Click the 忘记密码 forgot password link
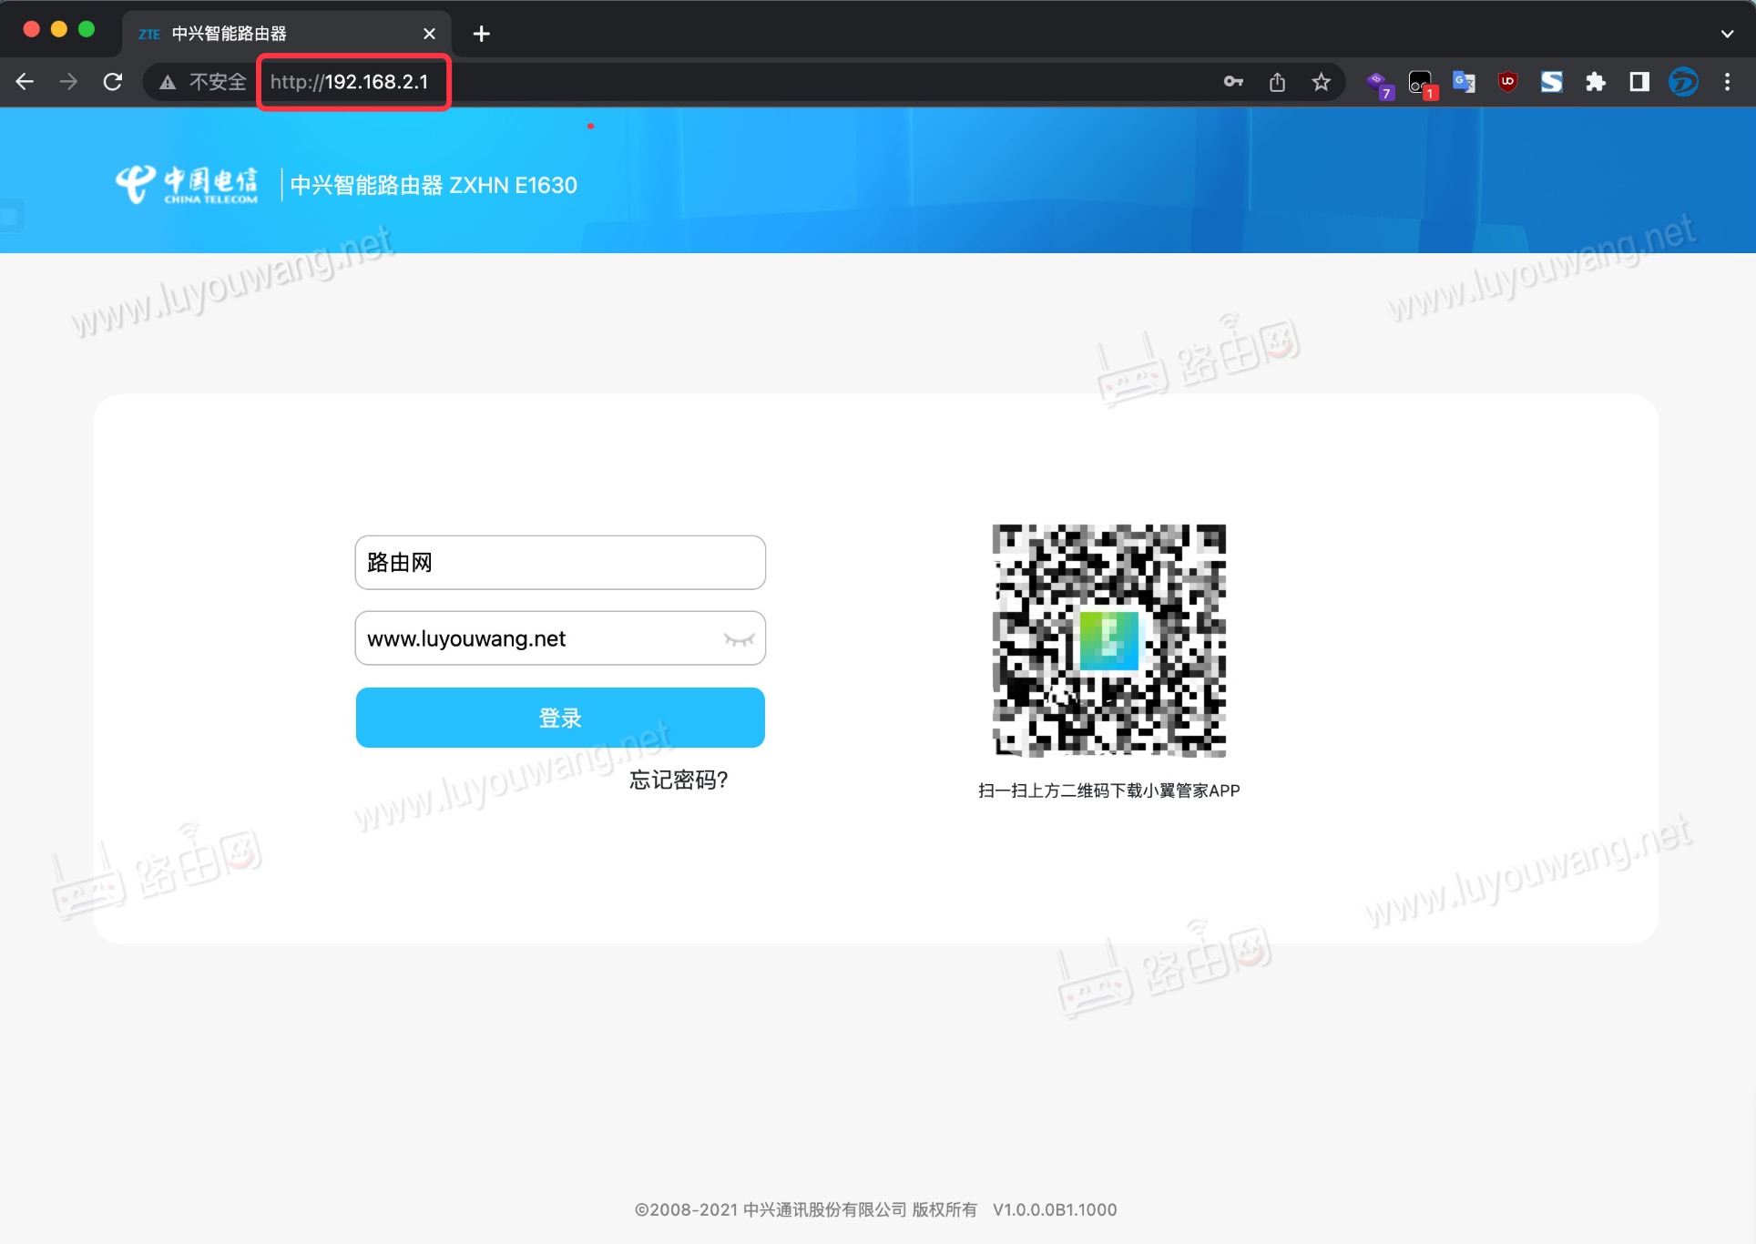 tap(677, 780)
